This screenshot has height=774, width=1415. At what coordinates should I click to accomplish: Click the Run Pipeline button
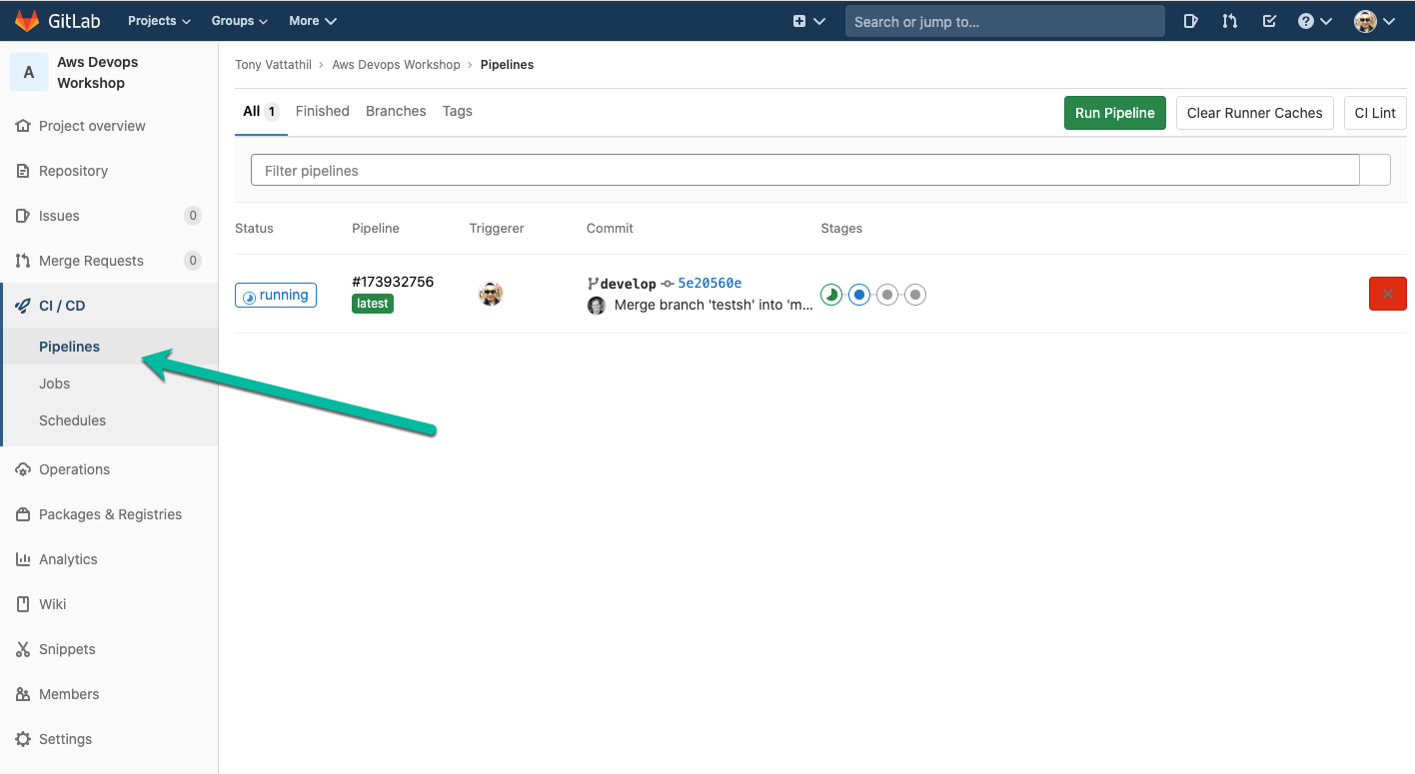(1115, 113)
